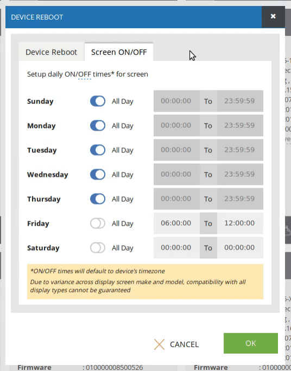
Task: Edit Friday start time 06:00:00
Action: coord(176,223)
